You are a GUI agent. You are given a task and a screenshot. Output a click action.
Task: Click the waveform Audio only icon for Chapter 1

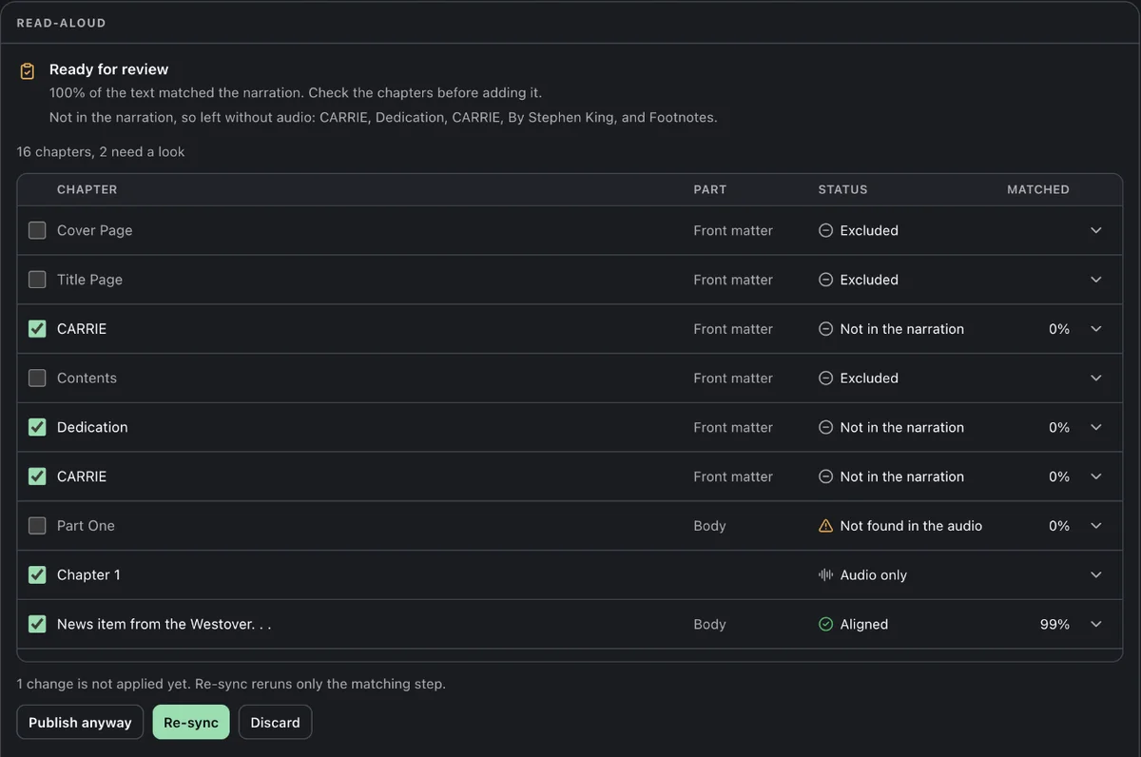(x=825, y=574)
